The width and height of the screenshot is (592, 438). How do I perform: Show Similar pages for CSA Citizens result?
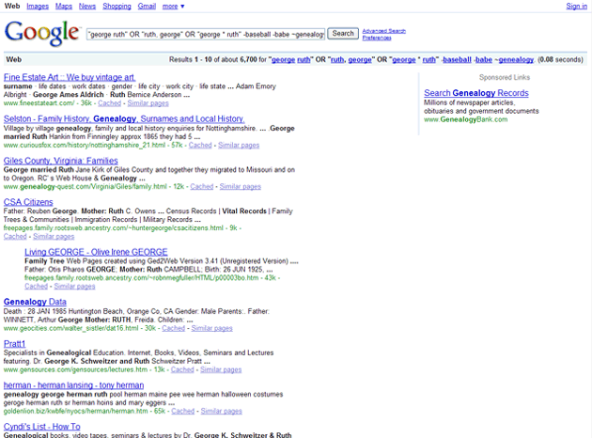point(54,236)
